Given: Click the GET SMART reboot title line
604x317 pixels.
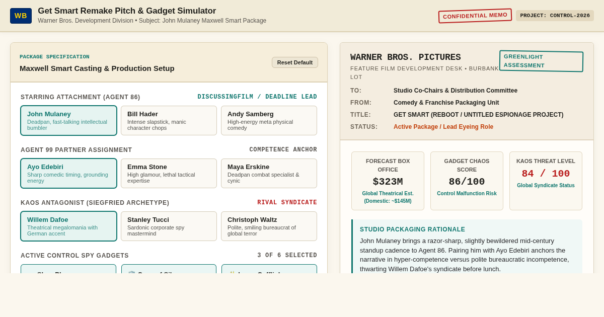Looking at the screenshot, I should click(x=479, y=115).
